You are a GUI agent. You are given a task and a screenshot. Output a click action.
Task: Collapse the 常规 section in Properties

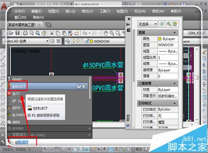click(174, 33)
